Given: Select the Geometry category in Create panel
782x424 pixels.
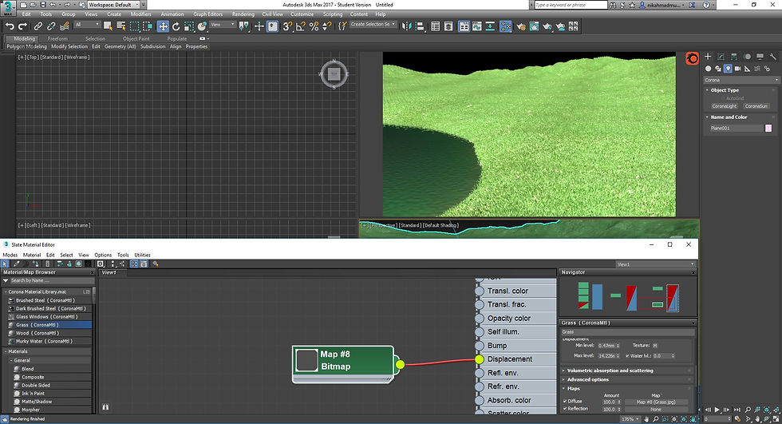Looking at the screenshot, I should [x=709, y=69].
